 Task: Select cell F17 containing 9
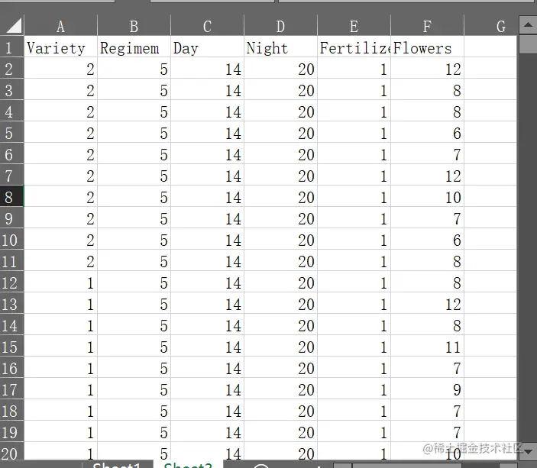click(427, 389)
